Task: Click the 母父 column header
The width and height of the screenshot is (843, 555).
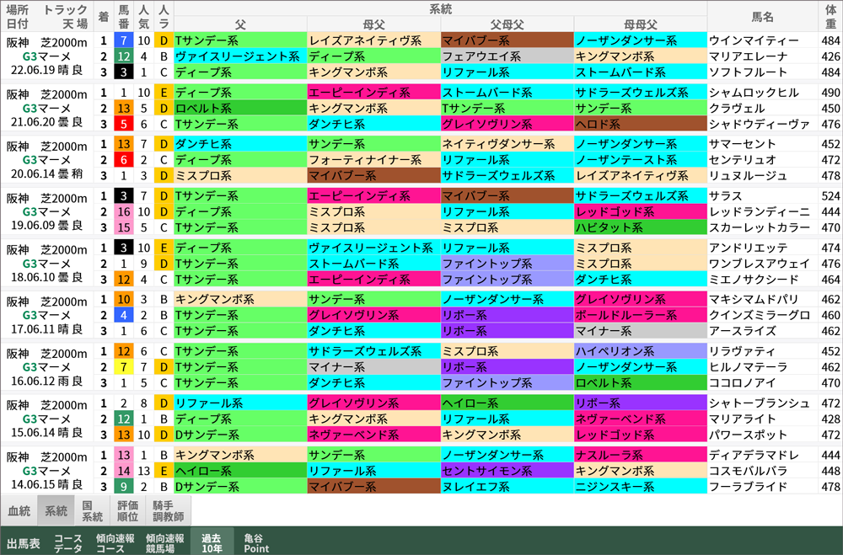Action: coord(373,24)
